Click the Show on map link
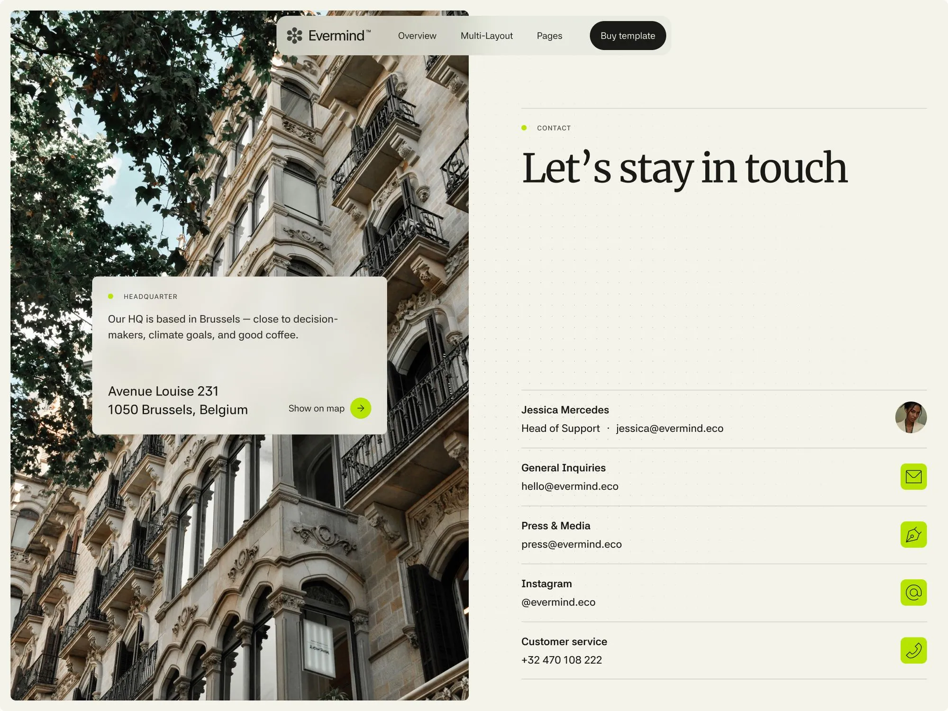Image resolution: width=948 pixels, height=711 pixels. point(316,408)
